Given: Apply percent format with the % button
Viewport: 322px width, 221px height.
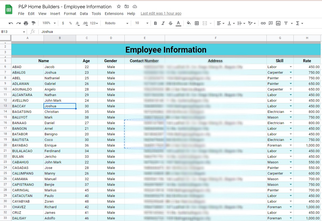Looking at the screenshot, I should point(70,23).
